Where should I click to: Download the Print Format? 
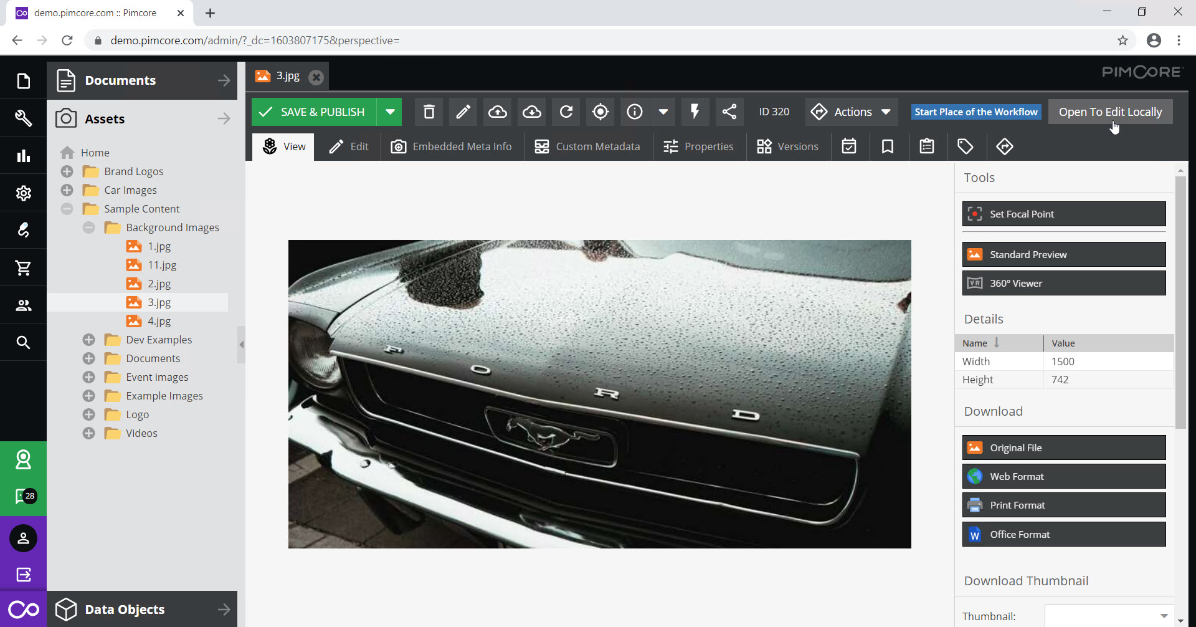point(1064,505)
